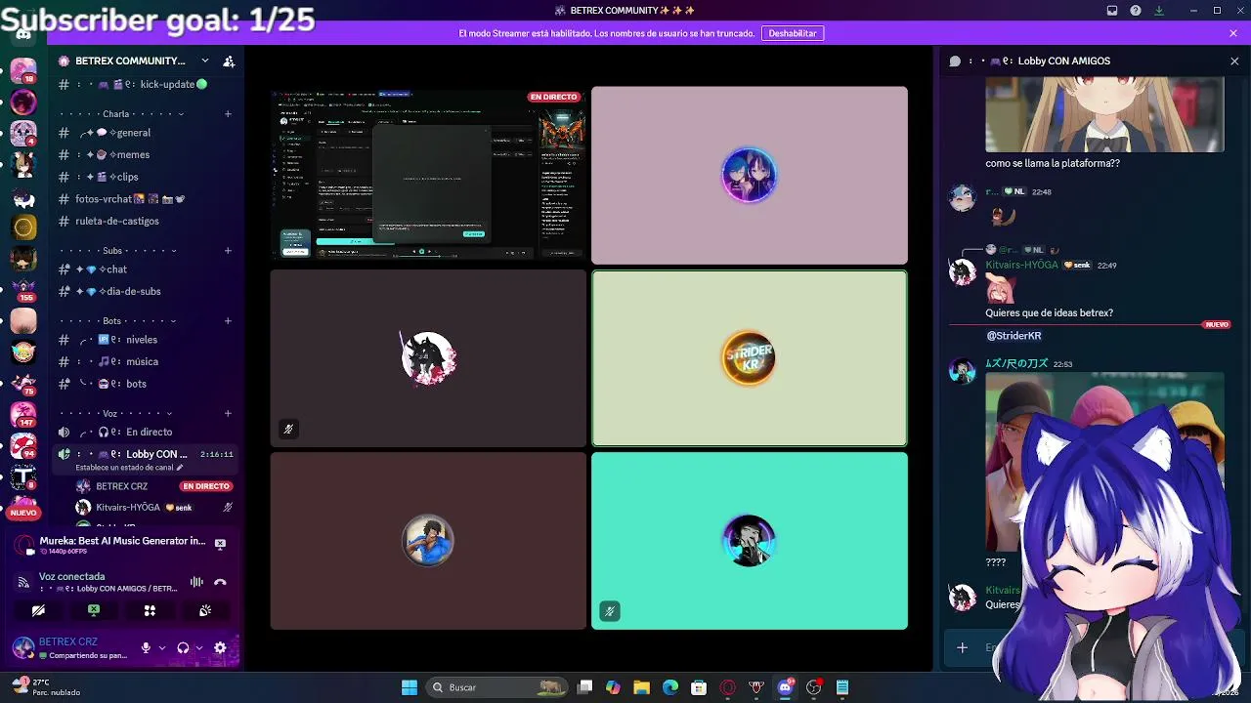Open the clips text channel

(146, 177)
